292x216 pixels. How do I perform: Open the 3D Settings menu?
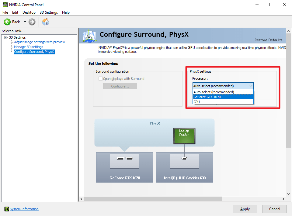tap(49, 12)
